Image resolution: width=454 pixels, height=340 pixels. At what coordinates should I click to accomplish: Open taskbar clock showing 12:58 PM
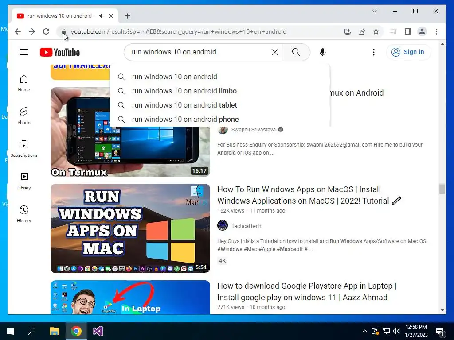tap(416, 331)
